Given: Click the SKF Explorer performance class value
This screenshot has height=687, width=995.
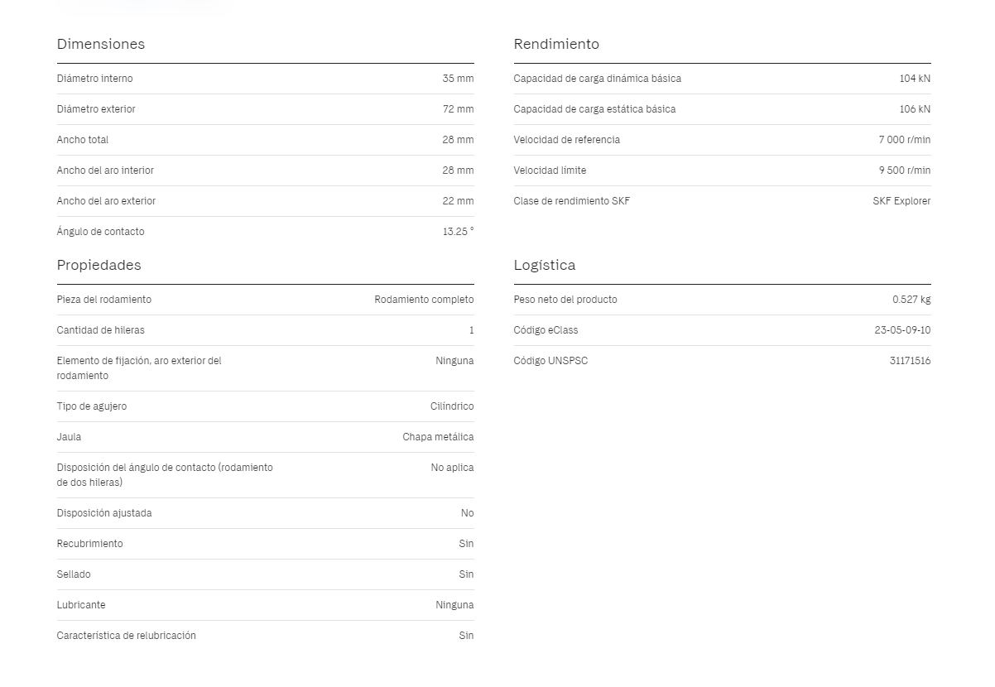Looking at the screenshot, I should [x=901, y=201].
